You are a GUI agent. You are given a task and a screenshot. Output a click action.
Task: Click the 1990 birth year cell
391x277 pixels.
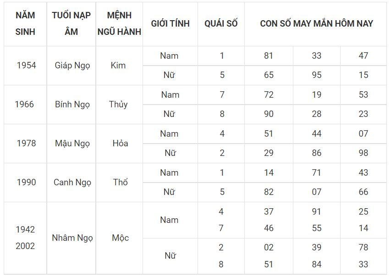(25, 183)
